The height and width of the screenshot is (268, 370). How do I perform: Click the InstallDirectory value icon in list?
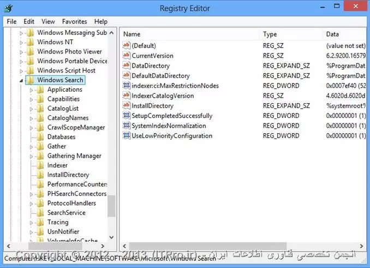pos(127,105)
